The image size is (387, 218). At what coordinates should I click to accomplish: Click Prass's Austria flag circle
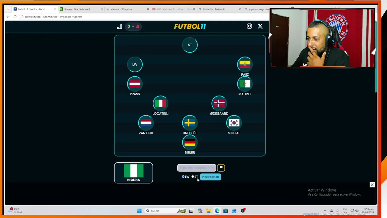(135, 84)
